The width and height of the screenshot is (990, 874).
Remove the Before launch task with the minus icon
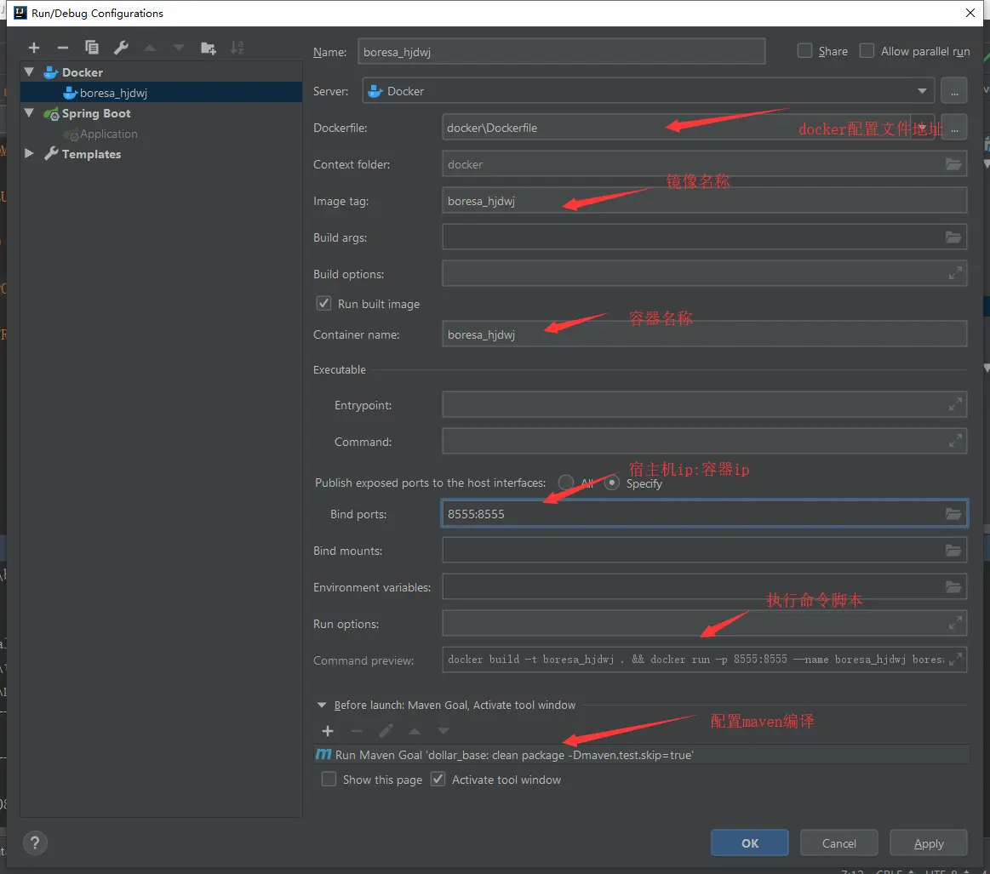(356, 731)
